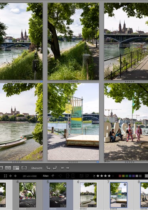
Task: Open the people (face) view
Action: (24, 168)
